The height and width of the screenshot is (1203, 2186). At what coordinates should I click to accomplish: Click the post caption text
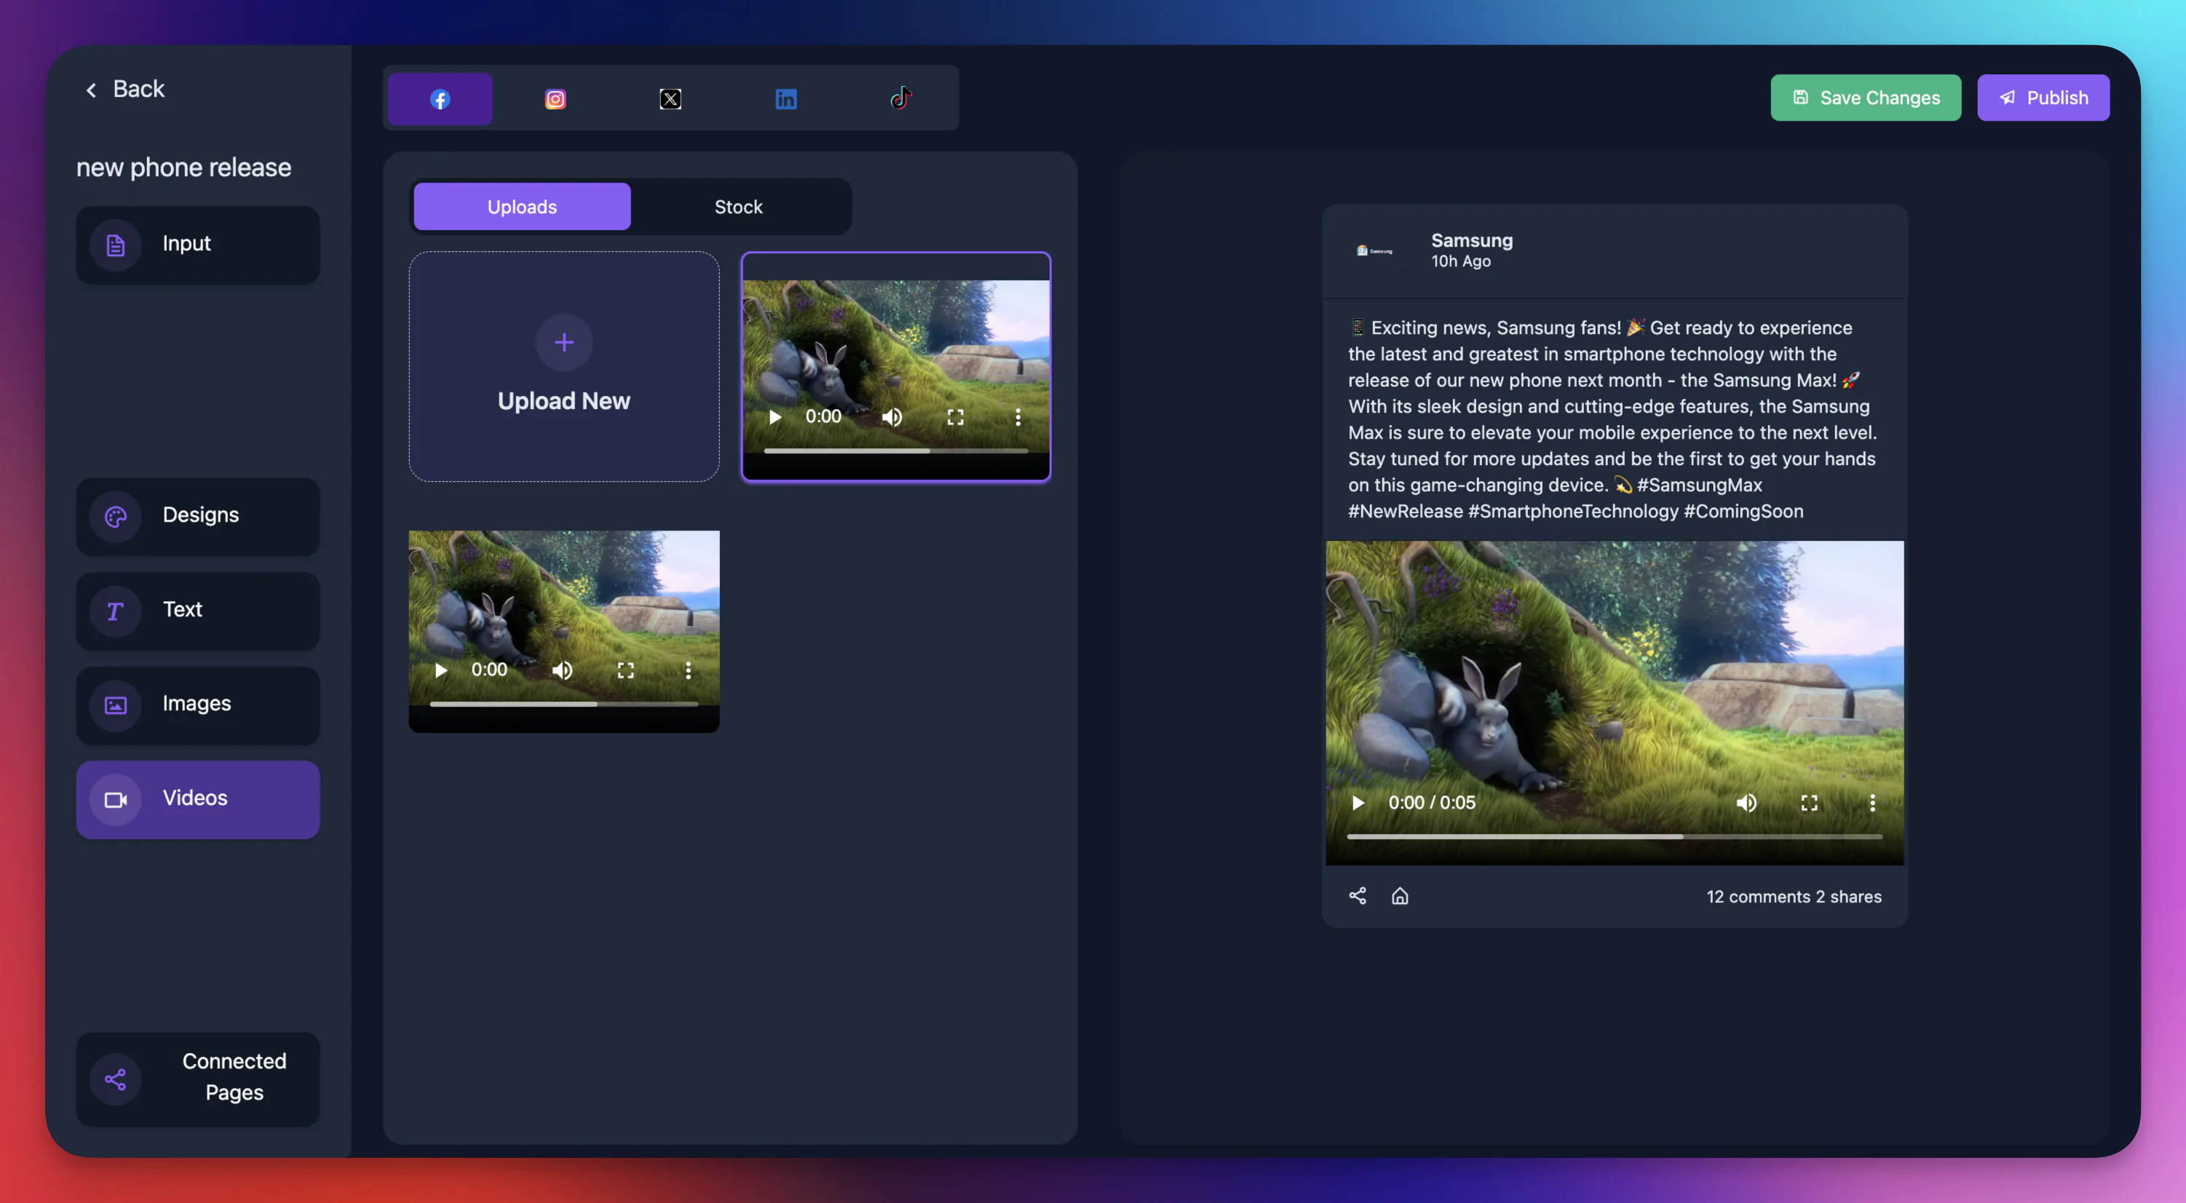pyautogui.click(x=1613, y=419)
